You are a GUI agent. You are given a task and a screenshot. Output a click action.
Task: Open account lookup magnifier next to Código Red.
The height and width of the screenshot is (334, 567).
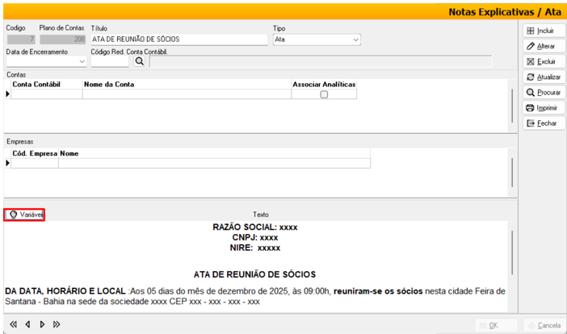point(139,61)
